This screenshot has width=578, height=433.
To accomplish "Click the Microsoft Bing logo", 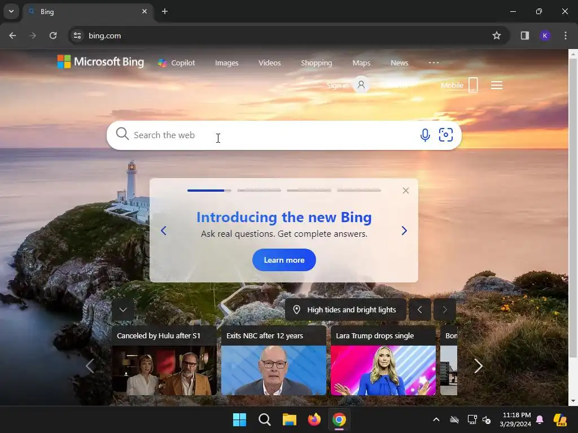I will [100, 62].
